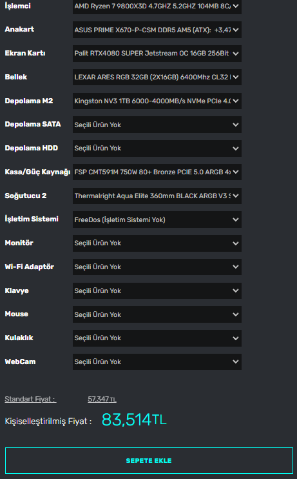Change the Bellek LEXAR ARES memory option
The width and height of the screenshot is (297, 479).
[x=157, y=77]
